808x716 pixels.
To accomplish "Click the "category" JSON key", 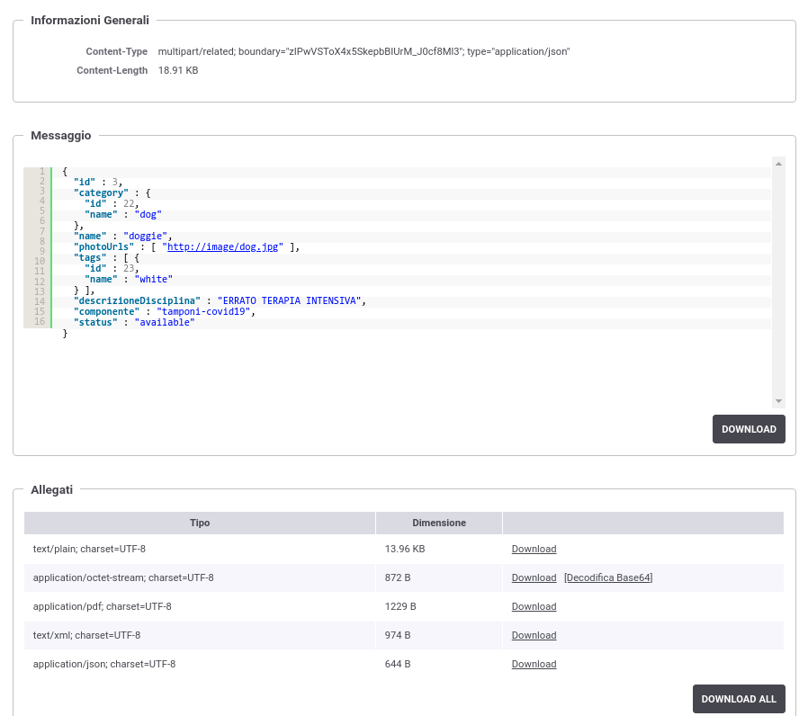I will (x=101, y=192).
